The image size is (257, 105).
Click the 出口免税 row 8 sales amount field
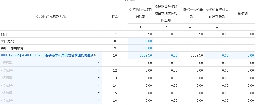[141, 41]
